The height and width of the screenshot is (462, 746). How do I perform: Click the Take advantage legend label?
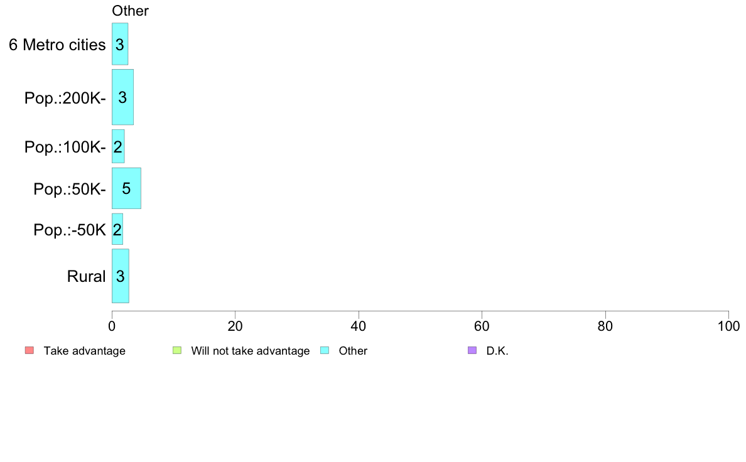(x=85, y=351)
